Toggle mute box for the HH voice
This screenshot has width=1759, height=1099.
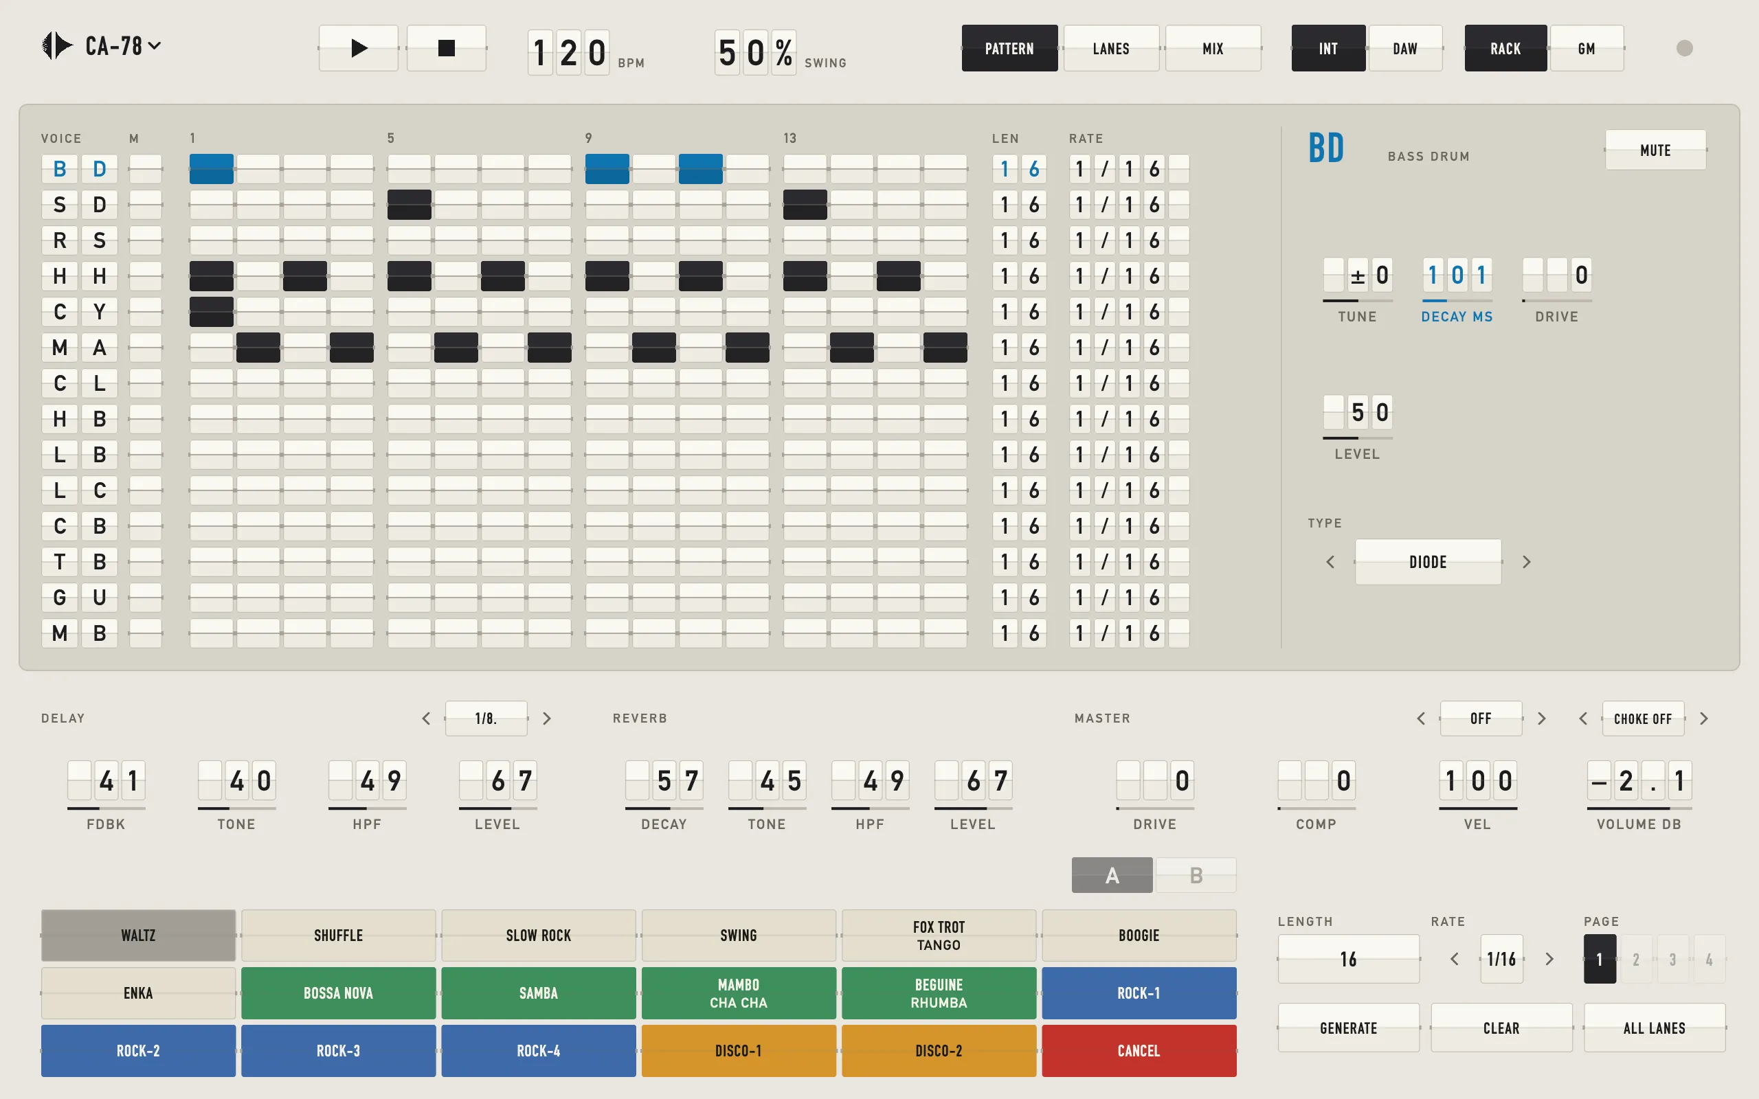coord(146,276)
